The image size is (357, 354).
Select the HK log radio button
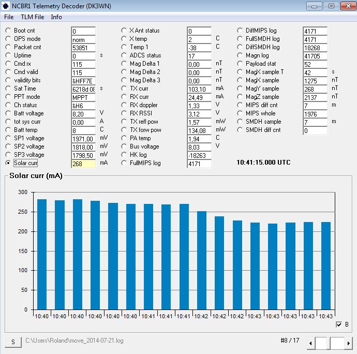(x=124, y=155)
